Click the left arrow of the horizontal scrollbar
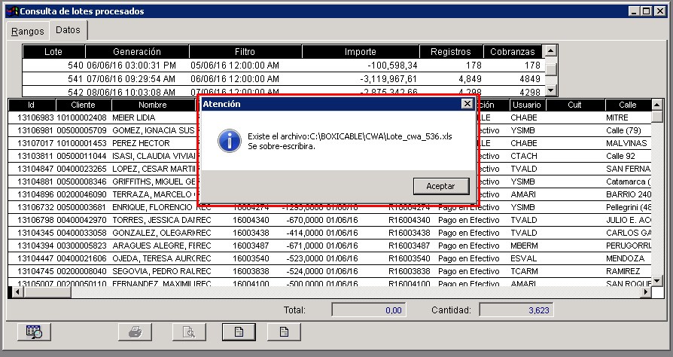 (13, 292)
